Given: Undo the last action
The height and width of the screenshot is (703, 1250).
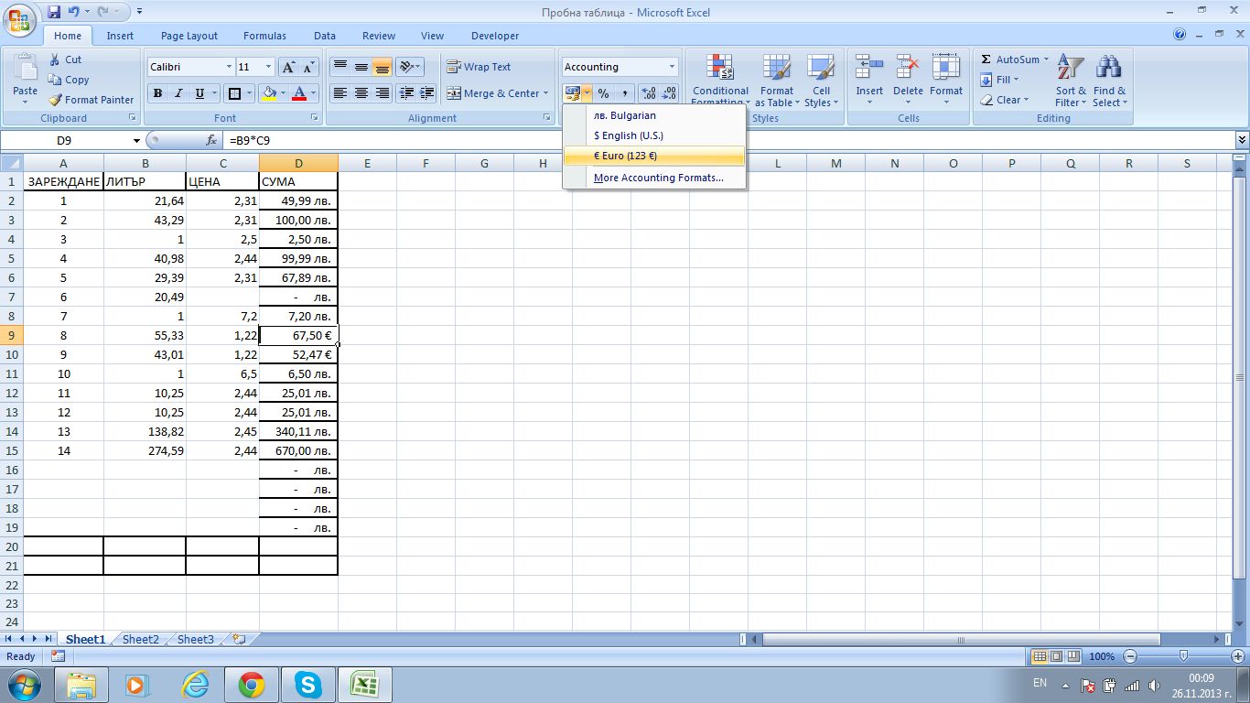Looking at the screenshot, I should coord(75,12).
